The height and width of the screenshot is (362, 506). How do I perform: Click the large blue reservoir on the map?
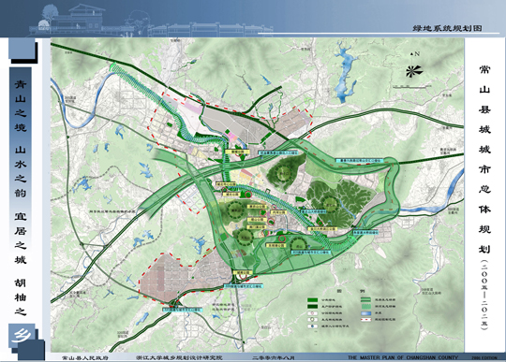345,72
